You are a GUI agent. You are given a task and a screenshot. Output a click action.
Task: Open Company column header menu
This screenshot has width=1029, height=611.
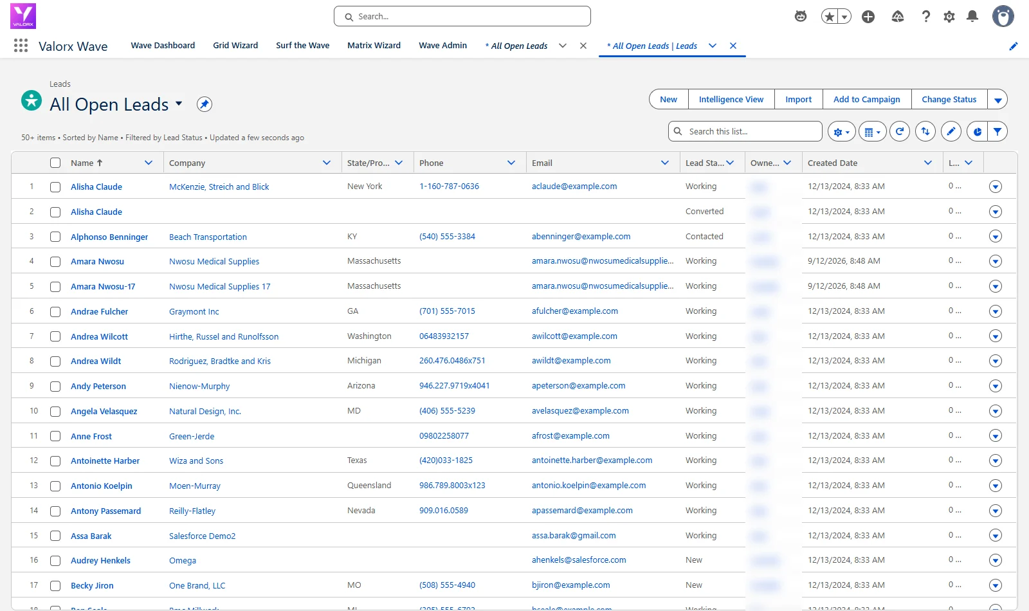[327, 163]
